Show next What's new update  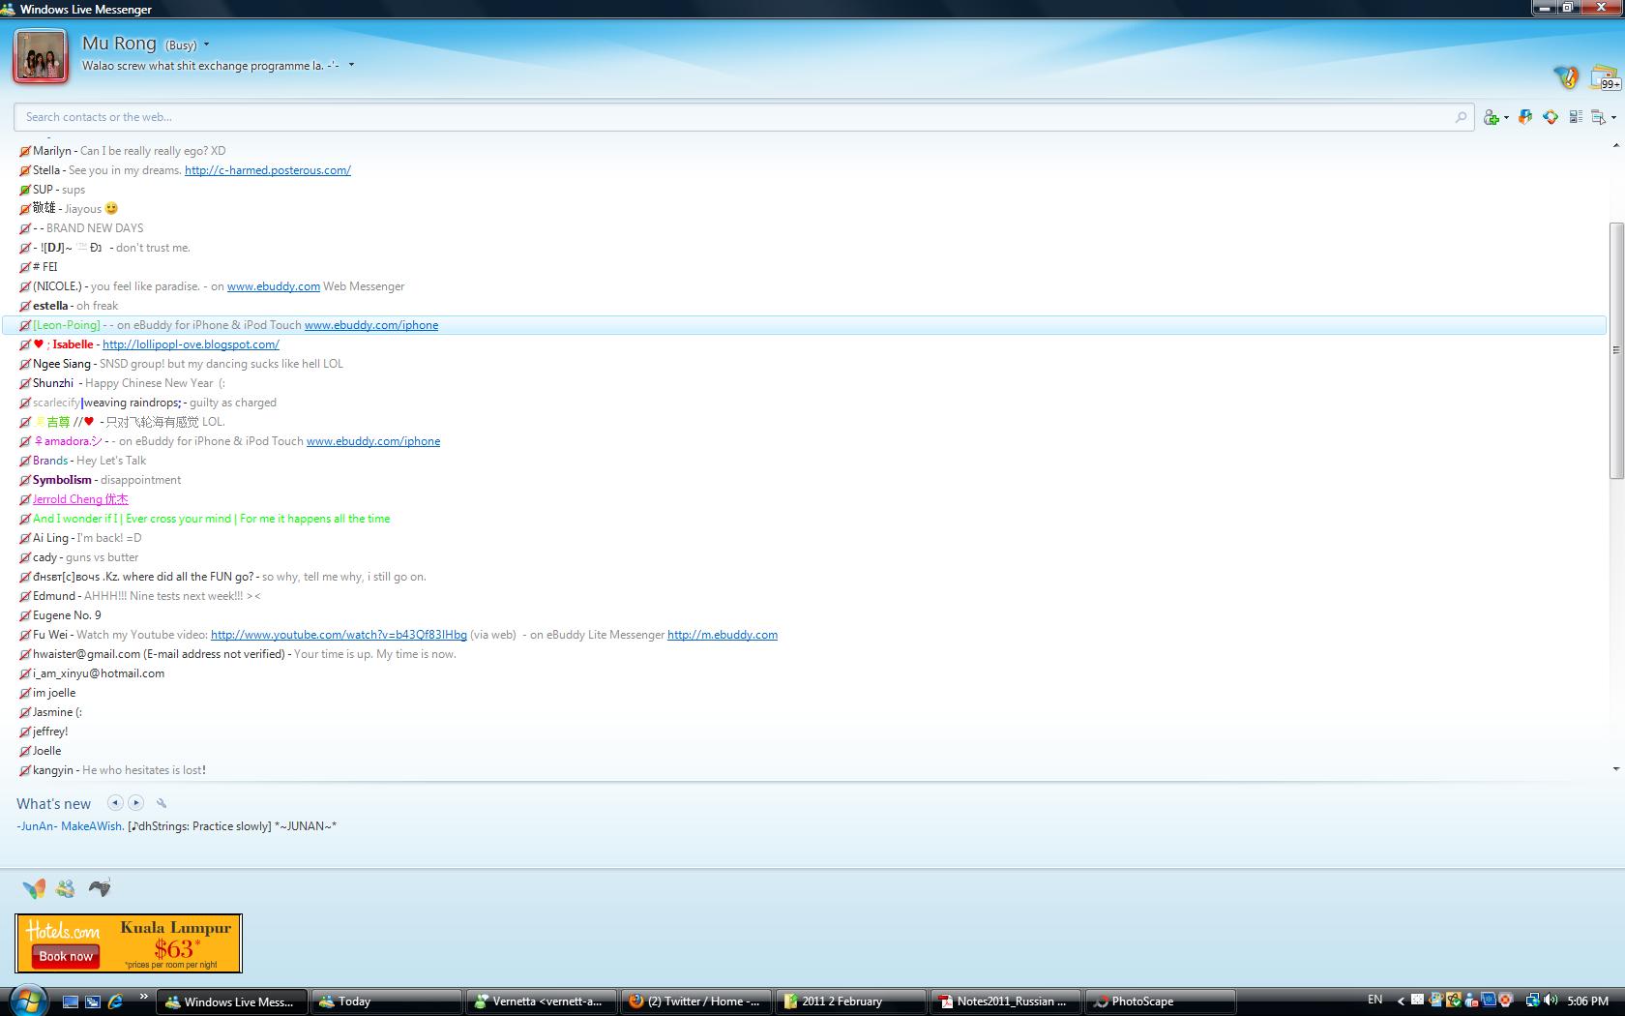[x=136, y=803]
